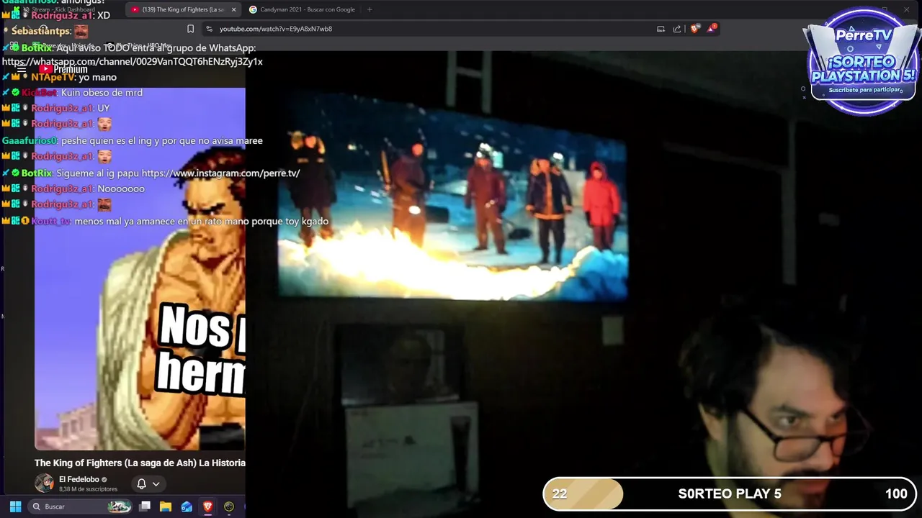The image size is (922, 518).
Task: Open Outlook from the taskbar
Action: click(187, 506)
